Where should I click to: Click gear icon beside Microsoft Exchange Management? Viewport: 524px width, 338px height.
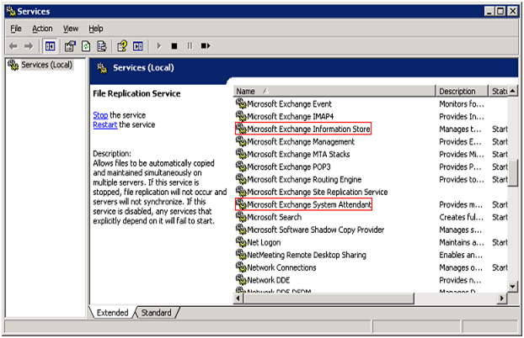(x=241, y=141)
